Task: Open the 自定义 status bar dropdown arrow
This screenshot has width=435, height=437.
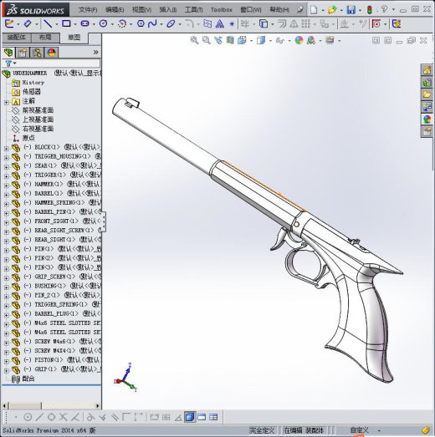Action: (379, 431)
